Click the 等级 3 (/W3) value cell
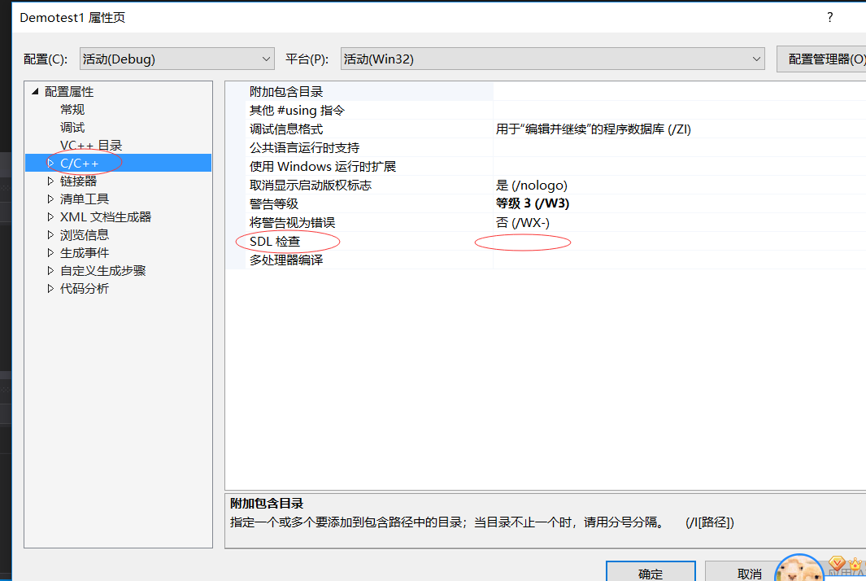866x581 pixels. 679,203
